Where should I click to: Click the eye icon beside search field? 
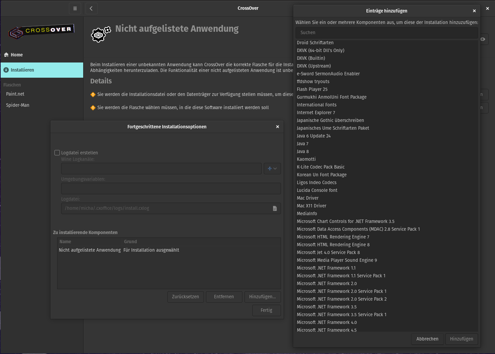point(483,39)
